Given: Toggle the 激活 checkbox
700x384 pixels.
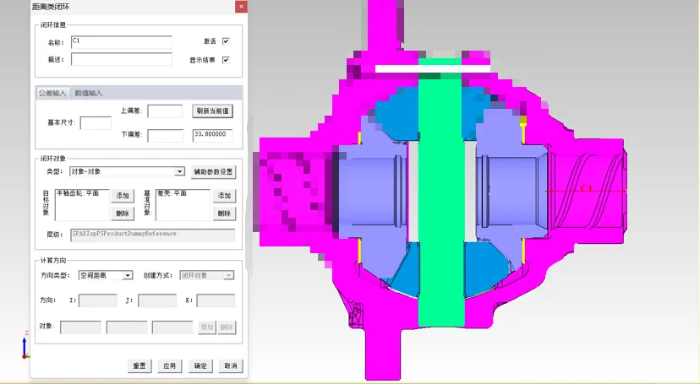Looking at the screenshot, I should pos(226,41).
